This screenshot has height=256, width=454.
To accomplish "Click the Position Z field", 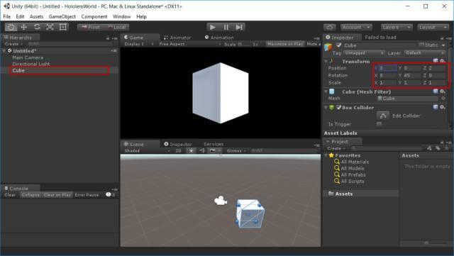I will 437,68.
